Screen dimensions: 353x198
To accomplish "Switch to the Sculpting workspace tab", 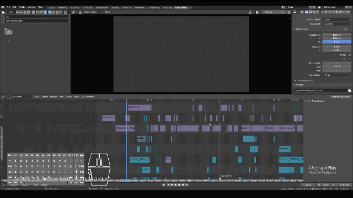I will [x=75, y=8].
